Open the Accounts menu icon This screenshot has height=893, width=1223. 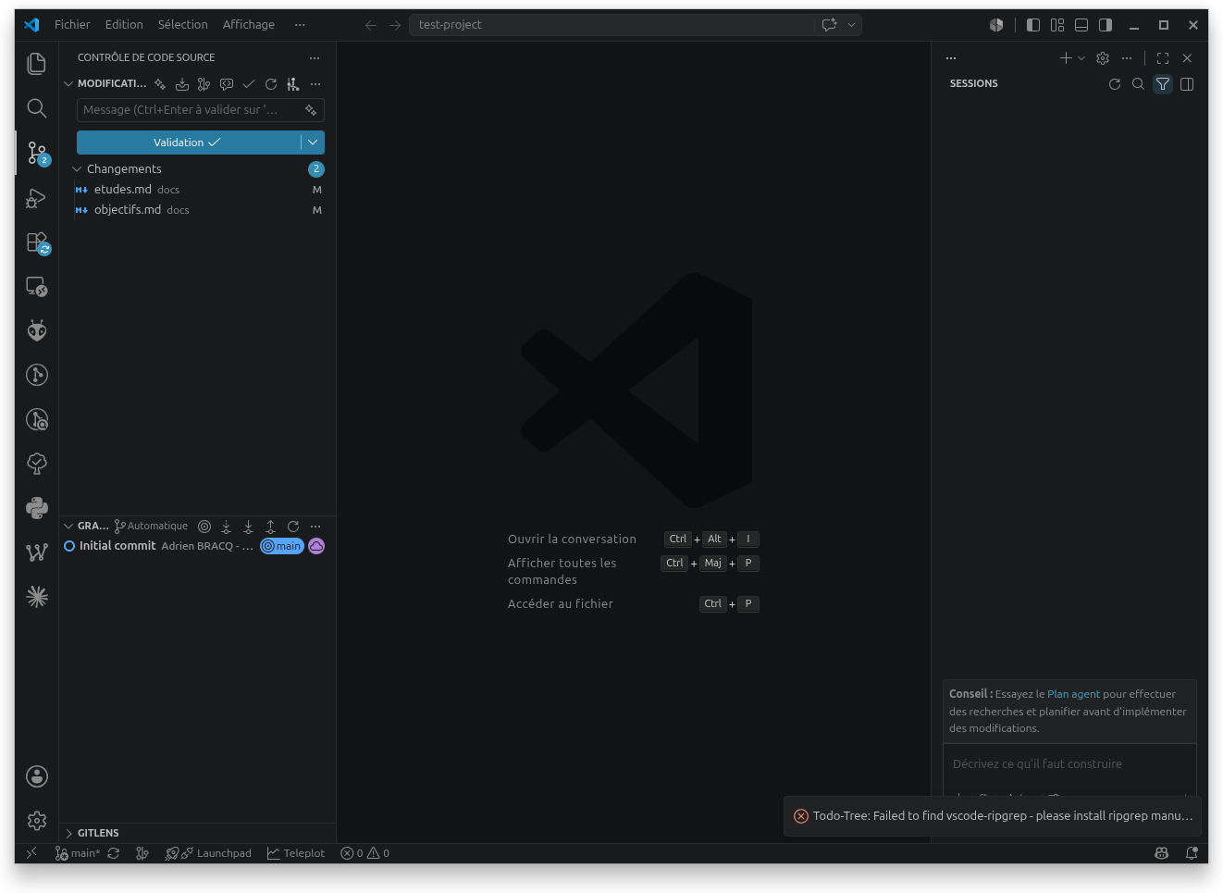(x=37, y=776)
